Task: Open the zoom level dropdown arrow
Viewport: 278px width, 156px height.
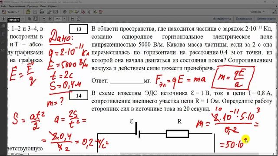Action: 64,19
